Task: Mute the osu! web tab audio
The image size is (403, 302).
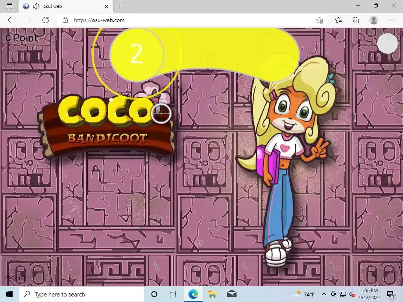Action: point(36,6)
